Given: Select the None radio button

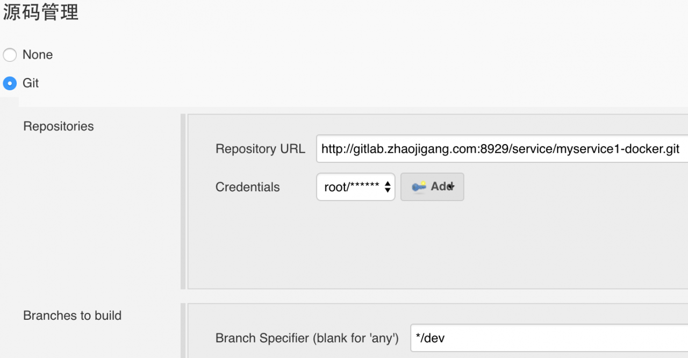Looking at the screenshot, I should click(10, 55).
